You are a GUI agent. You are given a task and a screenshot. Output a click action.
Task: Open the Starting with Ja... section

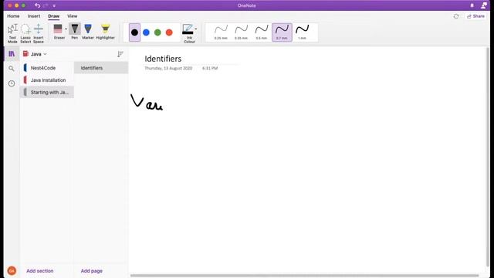coord(47,93)
